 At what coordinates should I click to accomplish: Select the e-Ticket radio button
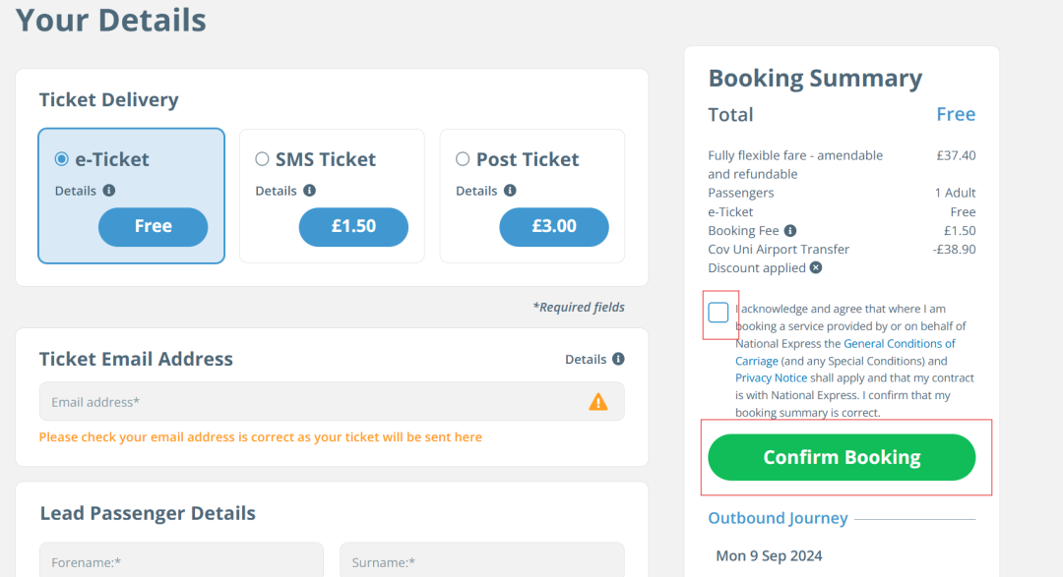click(62, 159)
